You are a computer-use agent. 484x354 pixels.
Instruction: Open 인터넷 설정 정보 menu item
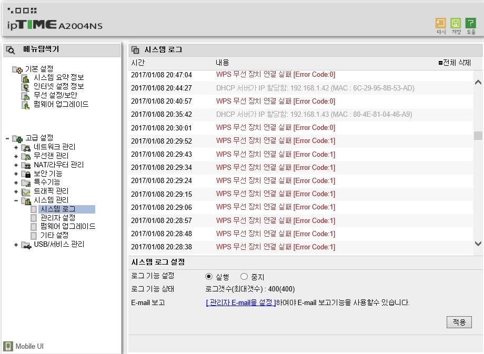tap(58, 86)
